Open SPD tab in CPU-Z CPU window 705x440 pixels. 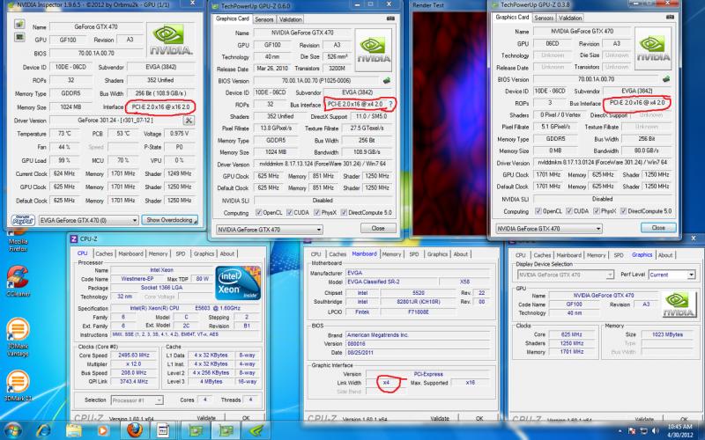[x=181, y=253]
